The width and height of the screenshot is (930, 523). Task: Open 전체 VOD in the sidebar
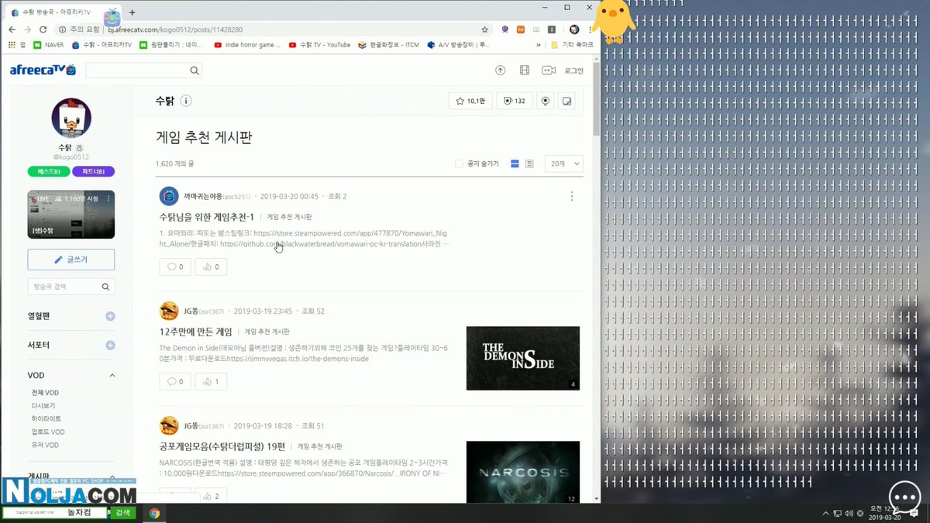click(x=44, y=393)
